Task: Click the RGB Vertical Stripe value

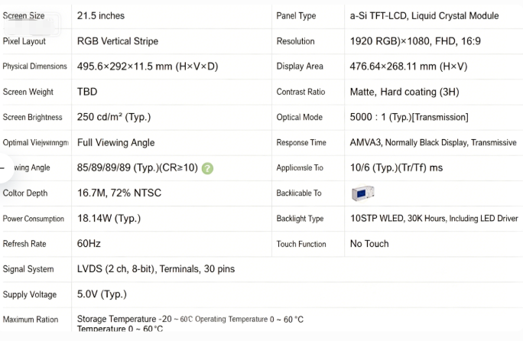Action: coord(118,41)
